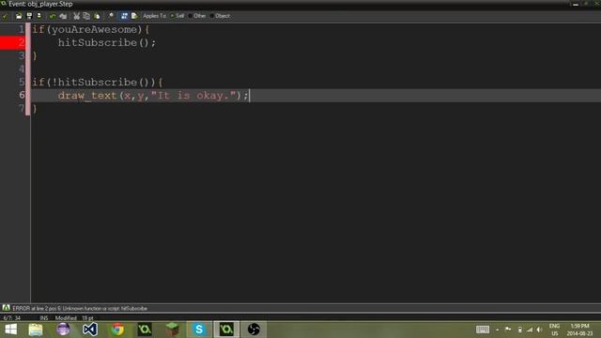Show hidden tray icons with the arrow
Screen dimensions: 601x338
pyautogui.click(x=497, y=330)
